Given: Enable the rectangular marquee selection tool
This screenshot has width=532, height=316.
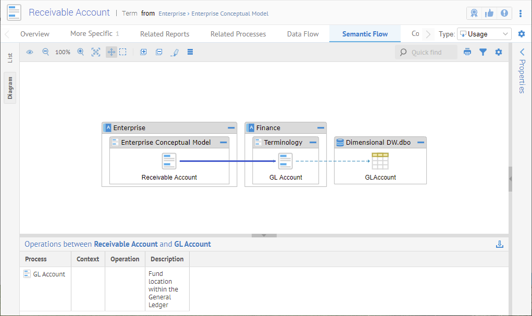Looking at the screenshot, I should tap(123, 52).
